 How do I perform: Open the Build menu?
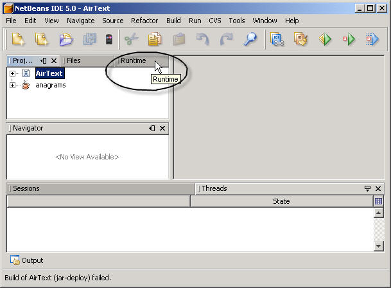173,21
